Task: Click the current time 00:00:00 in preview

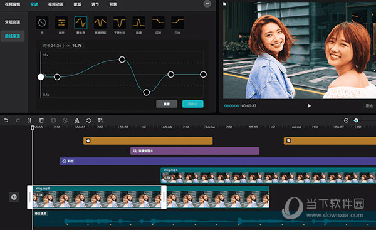Action: [x=231, y=106]
